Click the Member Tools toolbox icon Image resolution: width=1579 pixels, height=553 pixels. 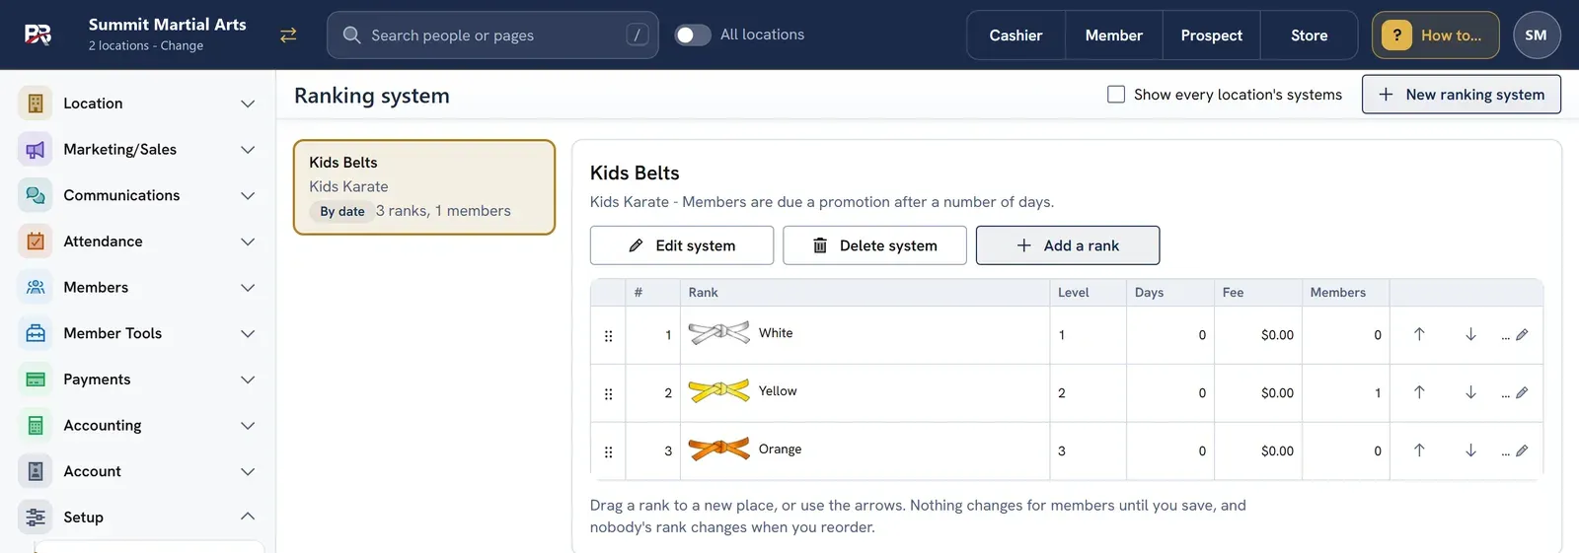(36, 333)
